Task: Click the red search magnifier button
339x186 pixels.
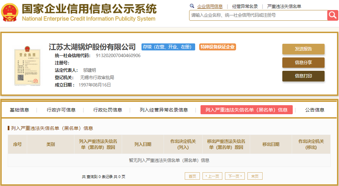Action: point(333,15)
